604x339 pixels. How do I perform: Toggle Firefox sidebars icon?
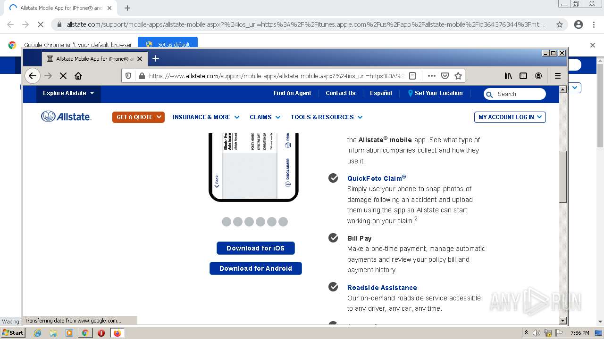pyautogui.click(x=523, y=76)
